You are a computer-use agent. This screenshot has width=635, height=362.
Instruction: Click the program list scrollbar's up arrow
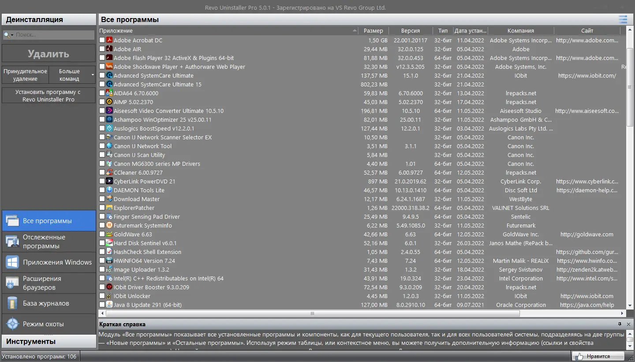point(630,30)
